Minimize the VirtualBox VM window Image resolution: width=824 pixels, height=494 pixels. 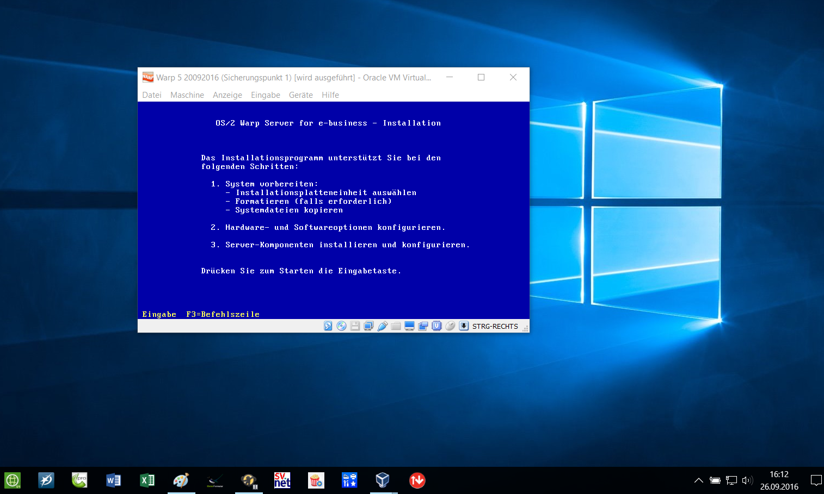coord(450,77)
